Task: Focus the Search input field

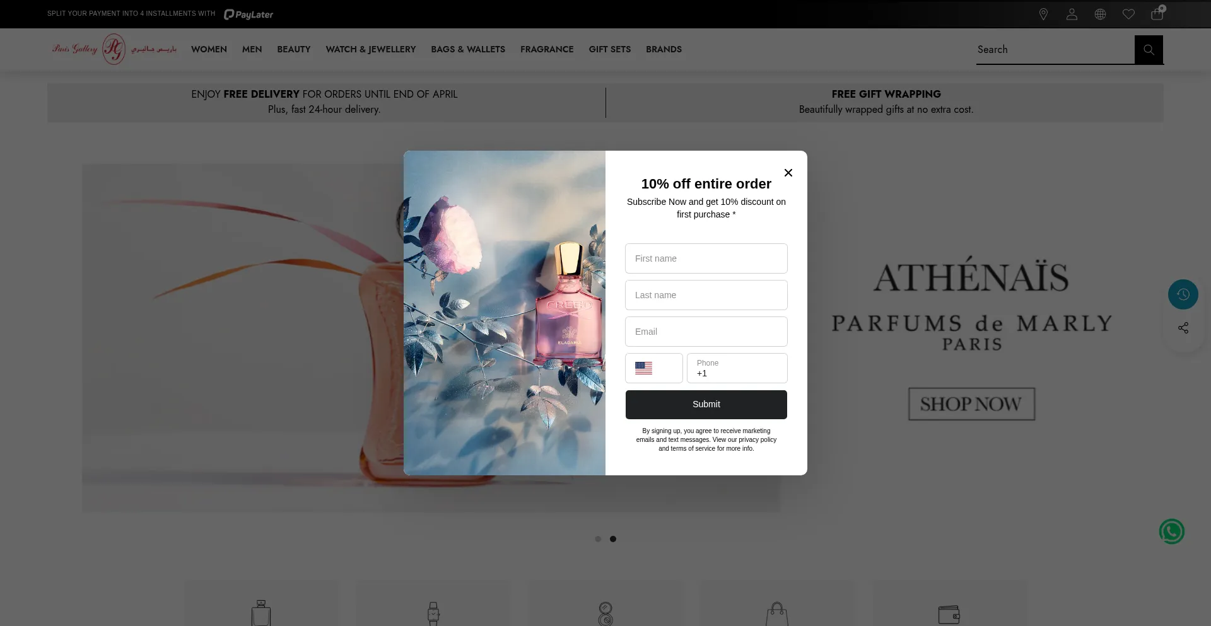Action: pyautogui.click(x=1055, y=49)
